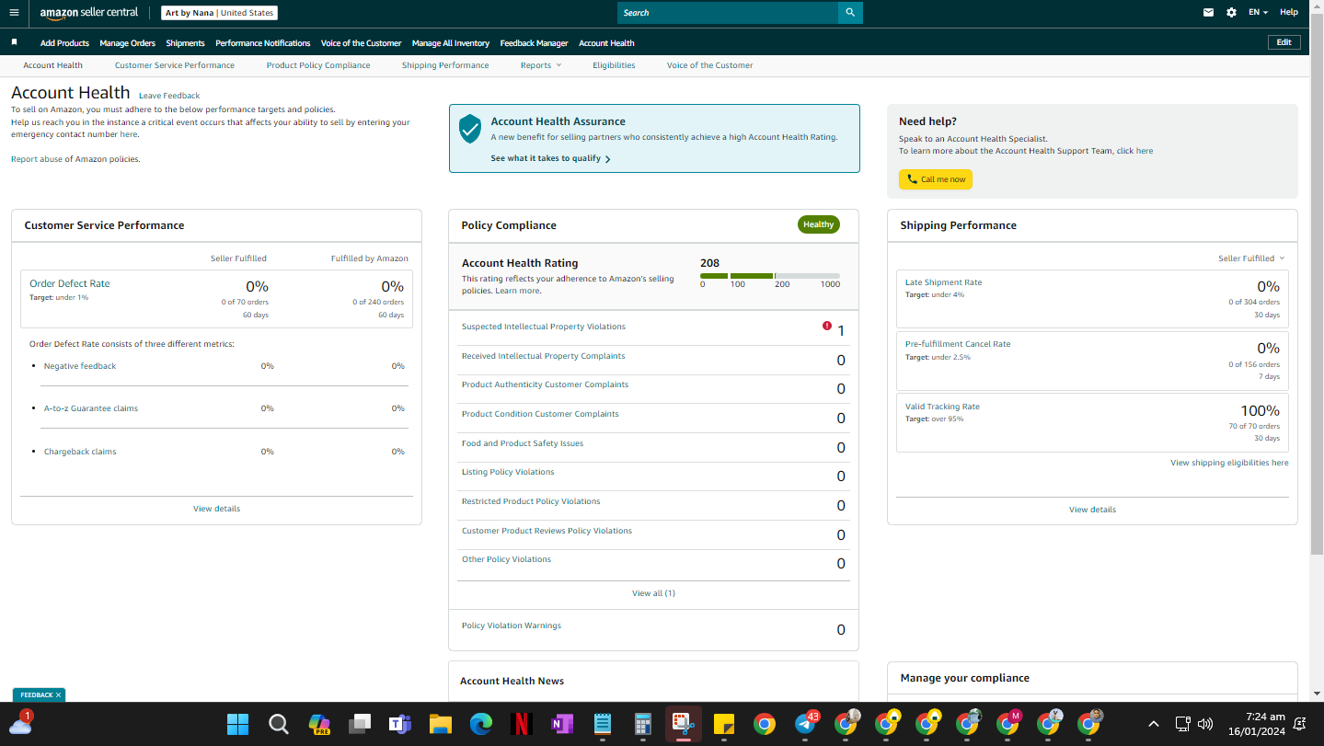1324x746 pixels.
Task: Open Microsoft Teams from taskbar
Action: [x=399, y=724]
